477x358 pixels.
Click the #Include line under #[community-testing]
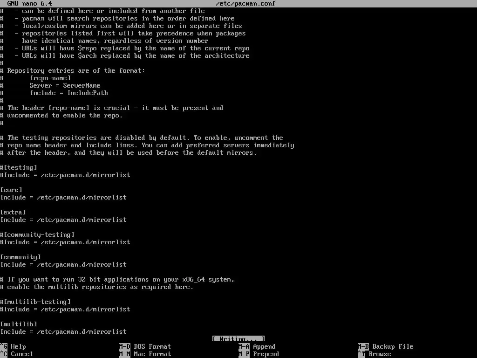[65, 242]
